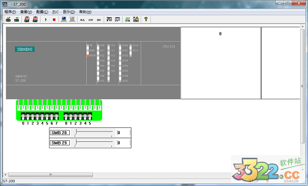
Task: Click the first toolbar icon with lightning bolt
Action: pyautogui.click(x=8, y=20)
